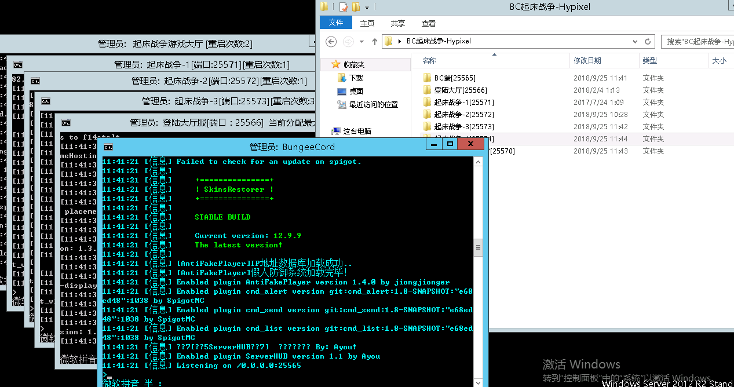Screen dimensions: 734x387
Task: Click the 登陆大厅服 console window icon
Action: click(67, 123)
